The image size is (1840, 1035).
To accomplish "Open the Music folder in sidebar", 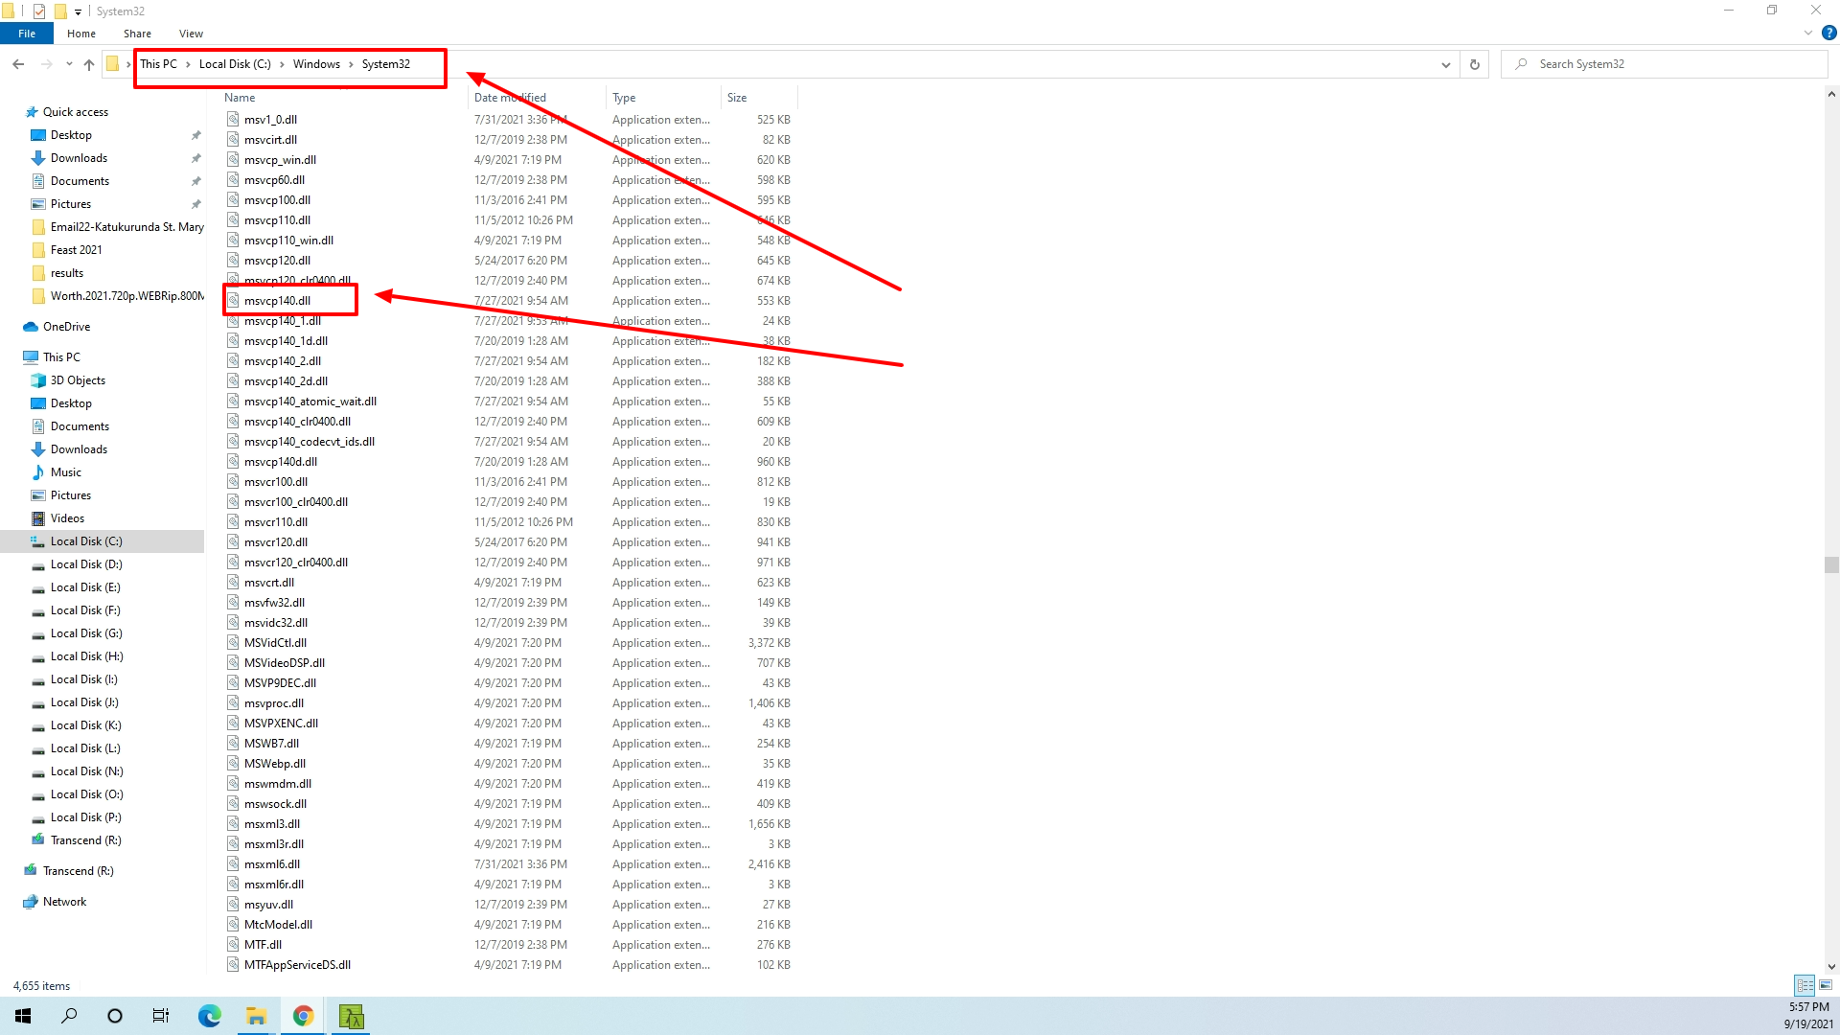I will tap(66, 472).
